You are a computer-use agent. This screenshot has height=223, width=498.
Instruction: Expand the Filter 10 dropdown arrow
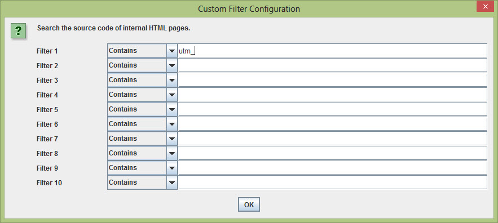(172, 182)
